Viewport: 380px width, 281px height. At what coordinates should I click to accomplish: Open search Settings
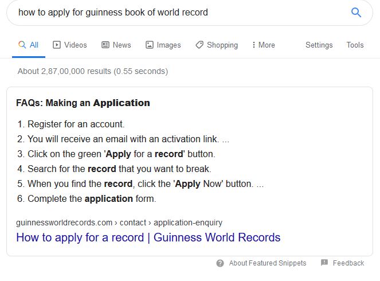(319, 45)
